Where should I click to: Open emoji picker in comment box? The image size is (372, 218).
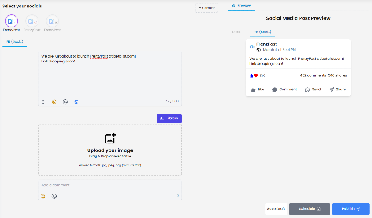43,196
